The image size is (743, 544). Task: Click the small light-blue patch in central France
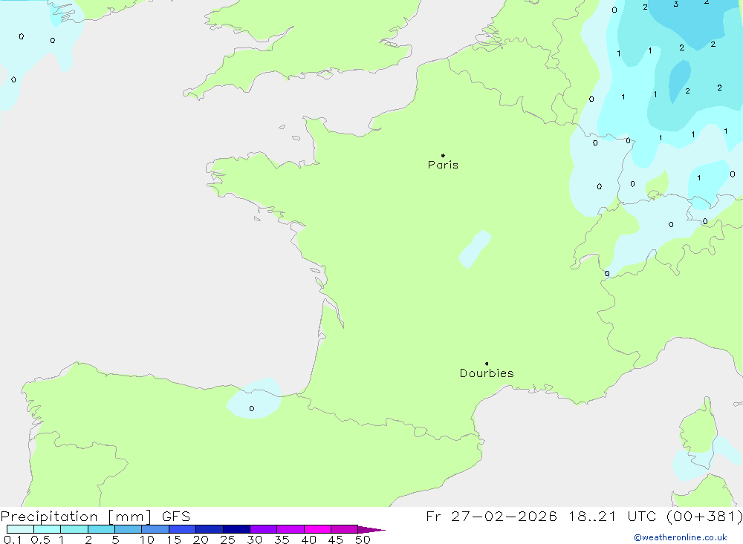475,249
